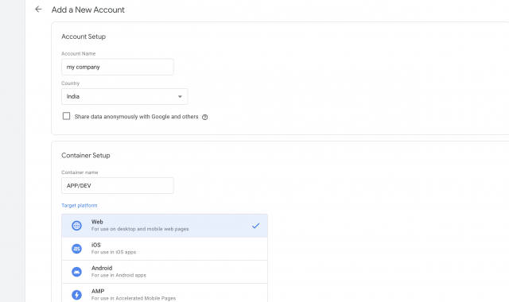The height and width of the screenshot is (302, 509).
Task: Click the Add a New Account title
Action: pyautogui.click(x=88, y=10)
